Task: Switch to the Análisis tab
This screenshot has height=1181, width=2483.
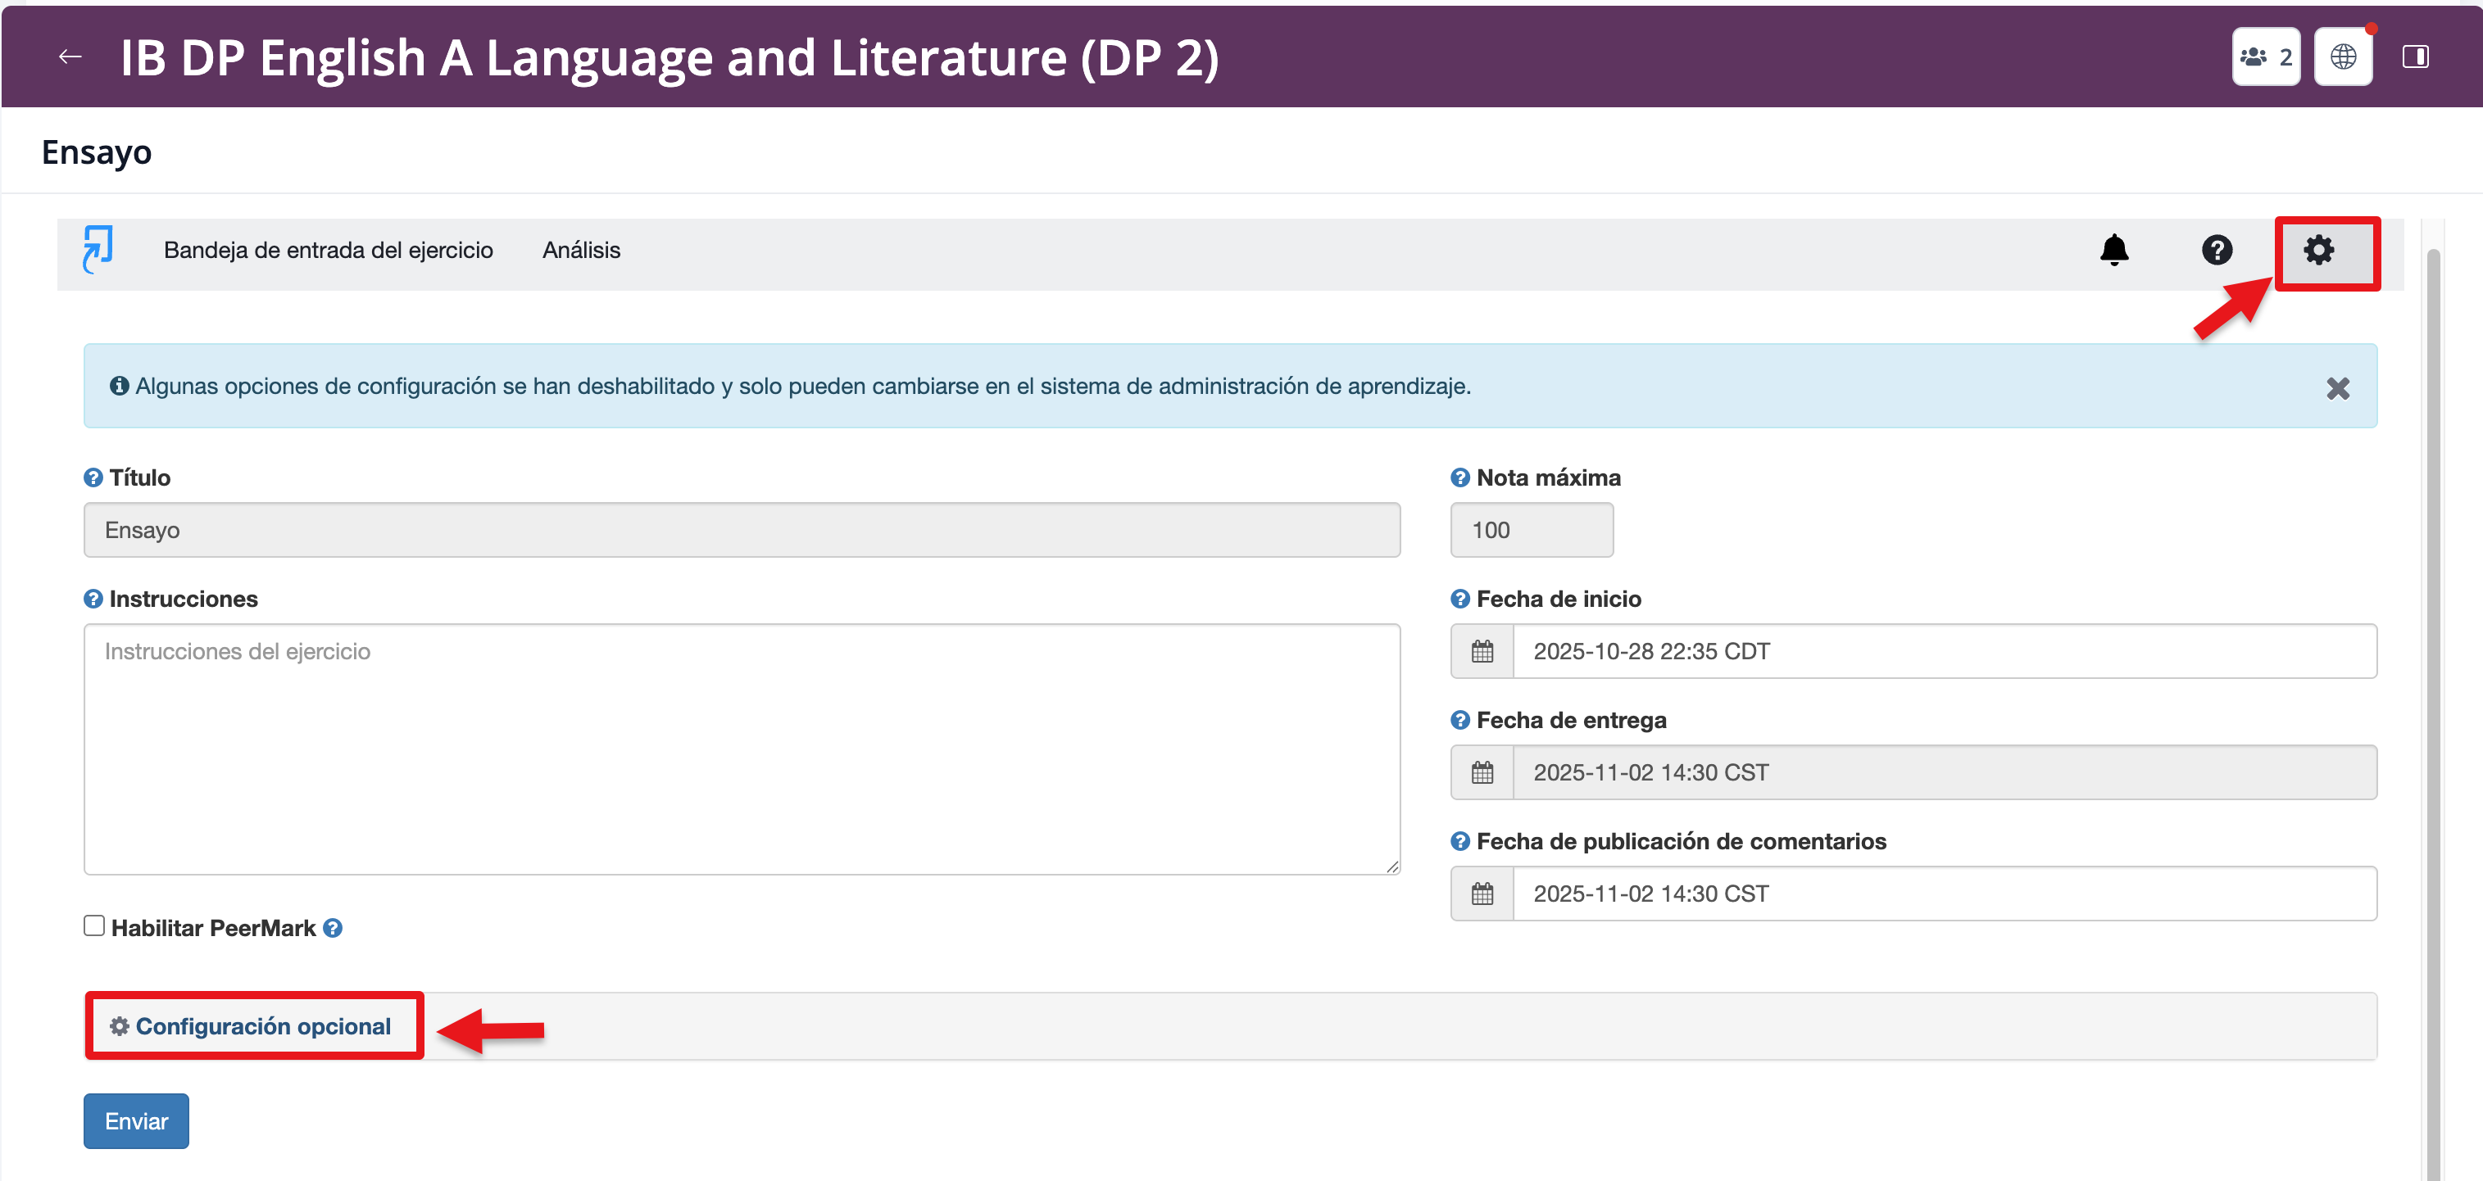Action: (x=580, y=251)
